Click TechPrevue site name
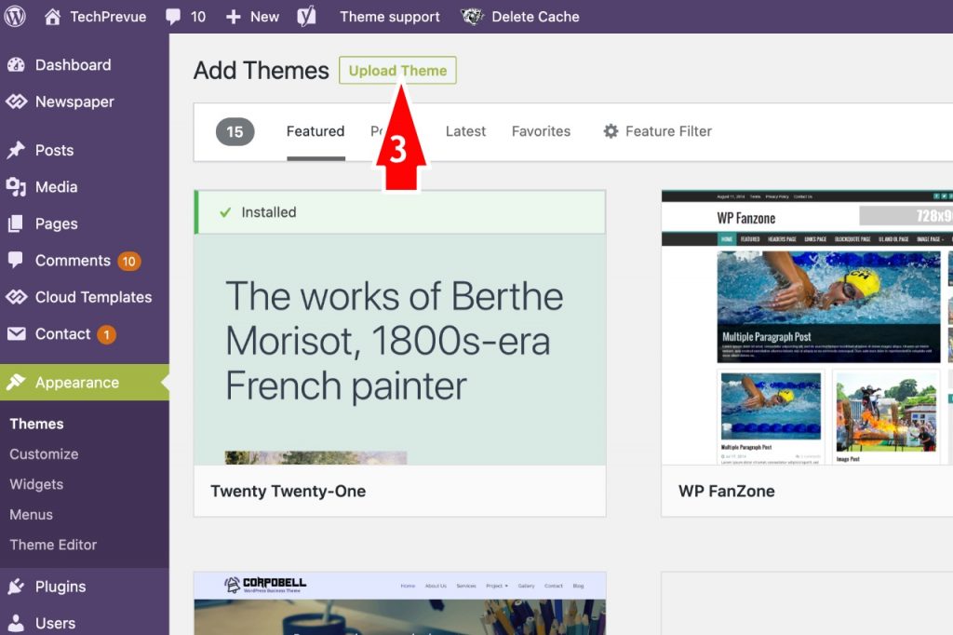The height and width of the screenshot is (635, 953). pyautogui.click(x=108, y=17)
